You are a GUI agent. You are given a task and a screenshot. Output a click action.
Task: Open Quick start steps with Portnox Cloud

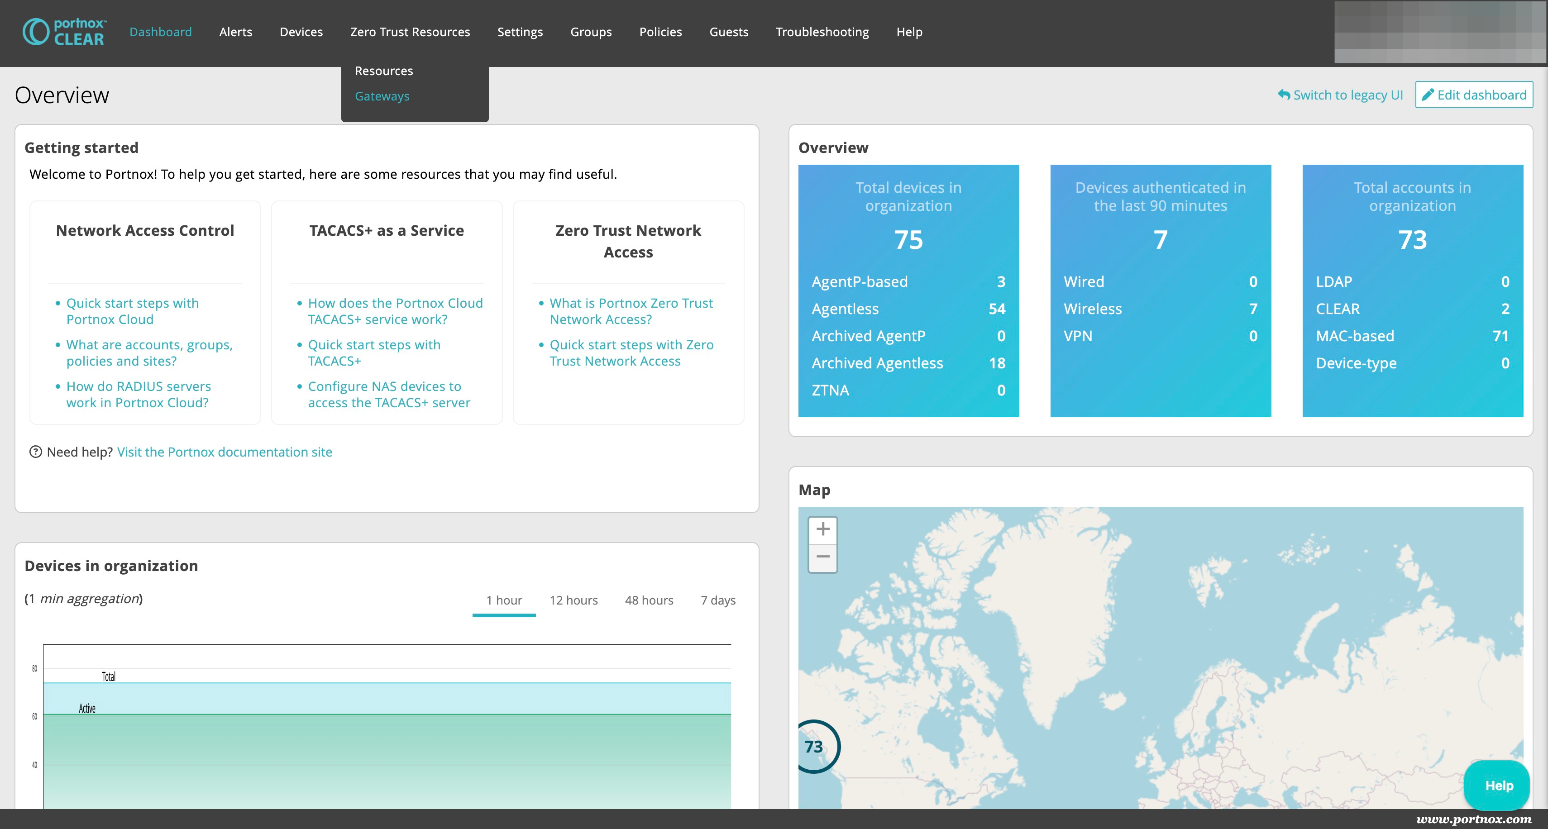(133, 311)
